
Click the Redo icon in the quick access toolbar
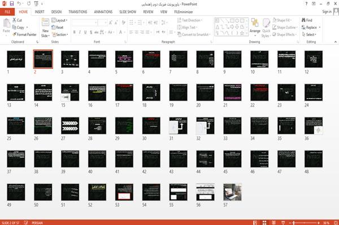(29, 4)
